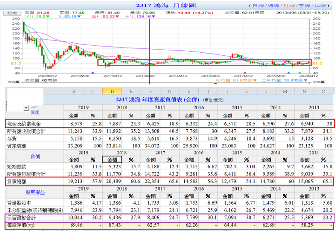Click the magenta triangle marker near 2017M12

(245, 73)
